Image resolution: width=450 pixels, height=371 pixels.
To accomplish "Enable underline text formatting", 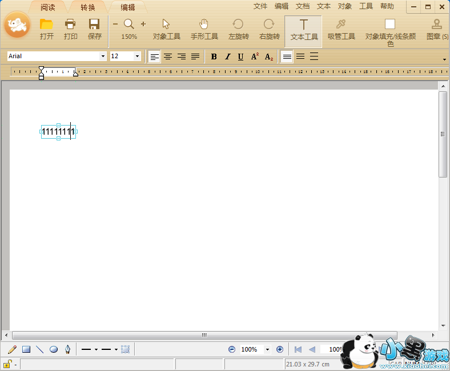I will pos(240,57).
